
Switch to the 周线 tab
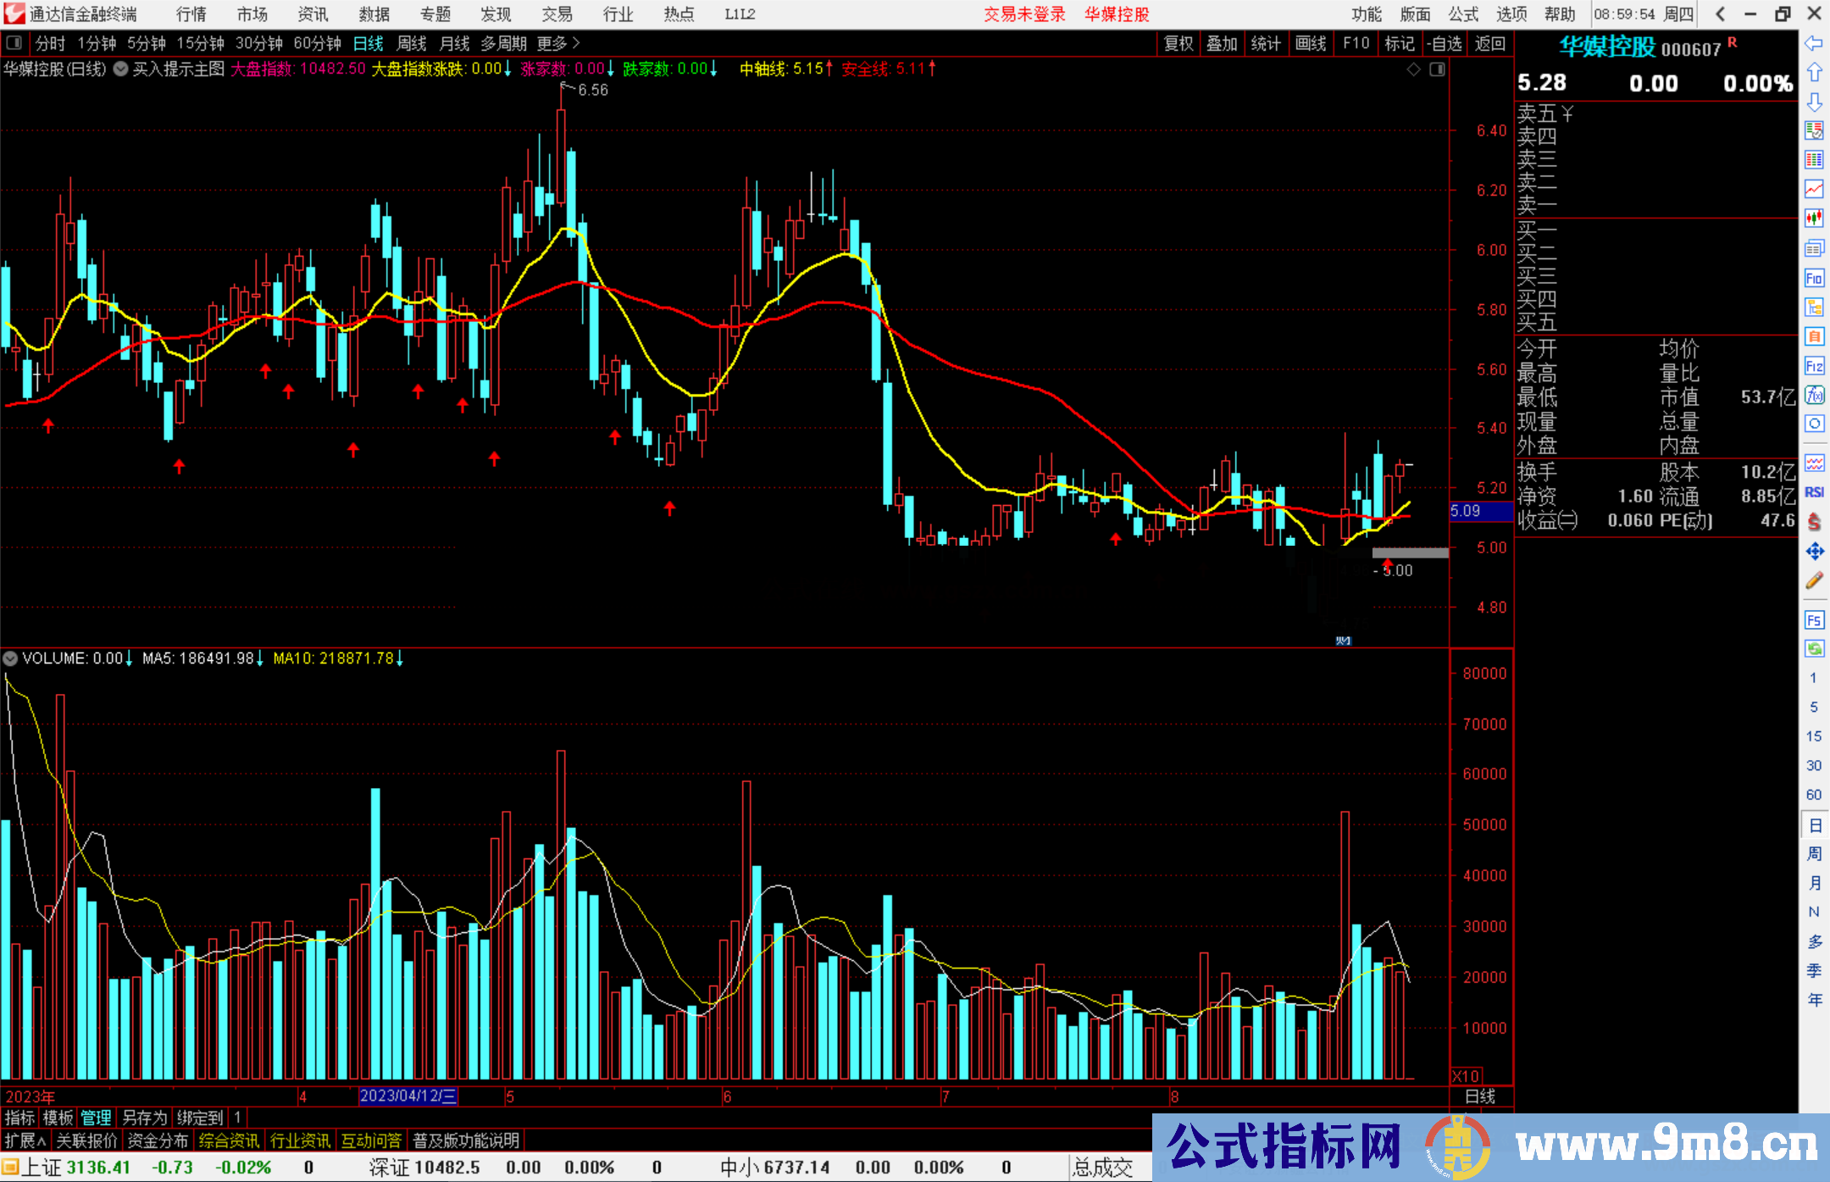(x=412, y=43)
